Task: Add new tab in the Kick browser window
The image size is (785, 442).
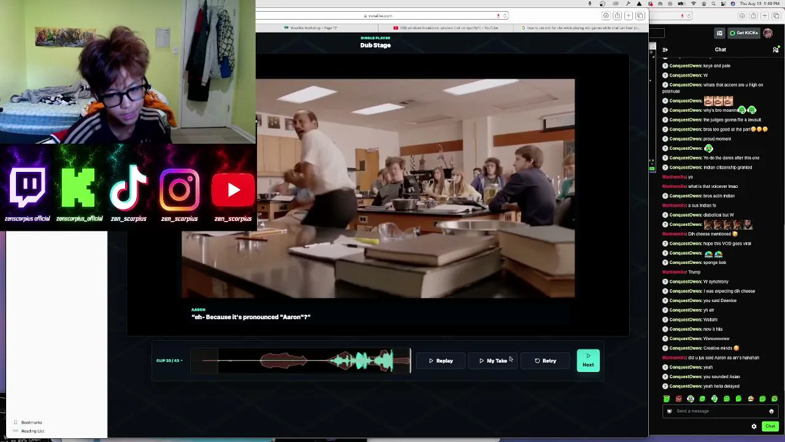Action: [765, 16]
